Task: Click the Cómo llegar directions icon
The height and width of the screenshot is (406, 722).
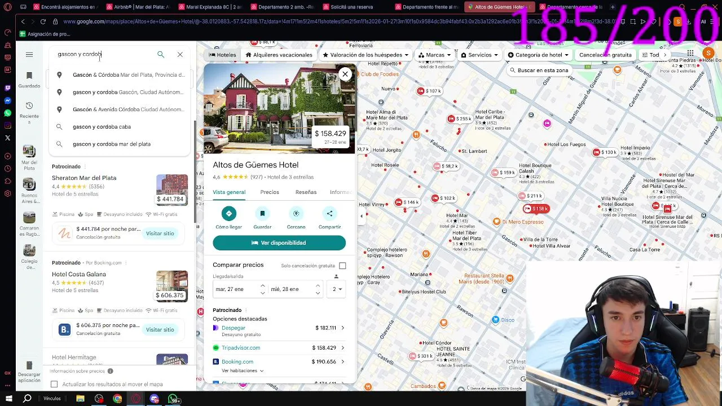Action: click(x=228, y=214)
